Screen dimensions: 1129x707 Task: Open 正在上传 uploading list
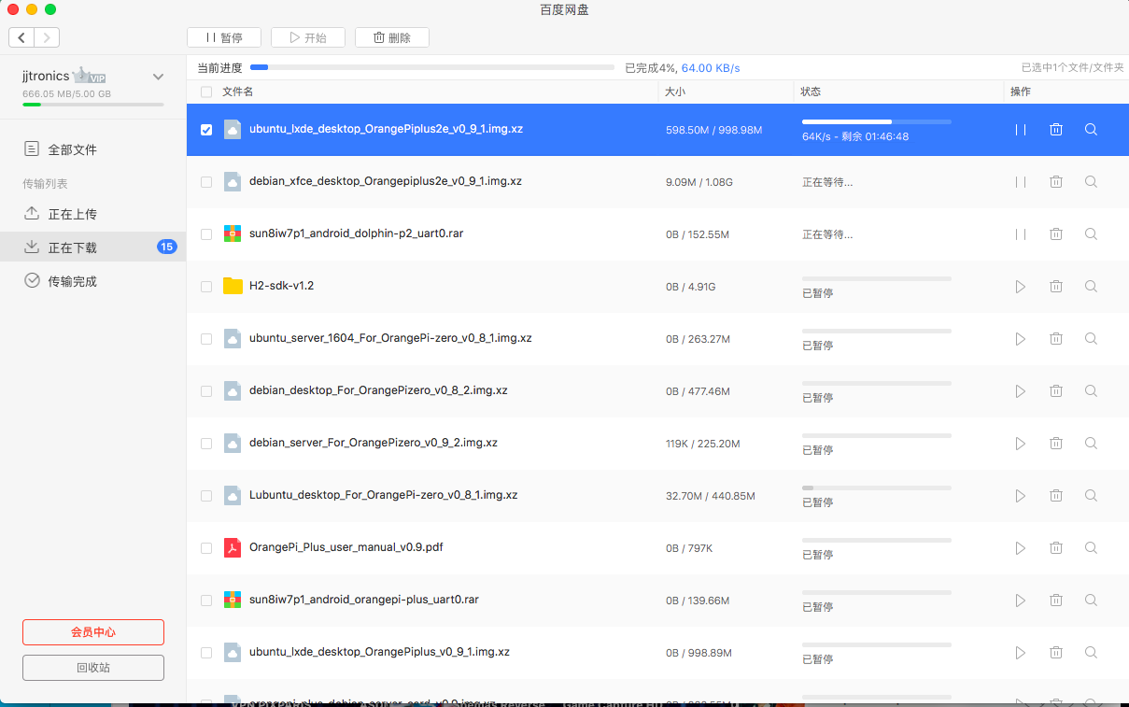pyautogui.click(x=93, y=214)
